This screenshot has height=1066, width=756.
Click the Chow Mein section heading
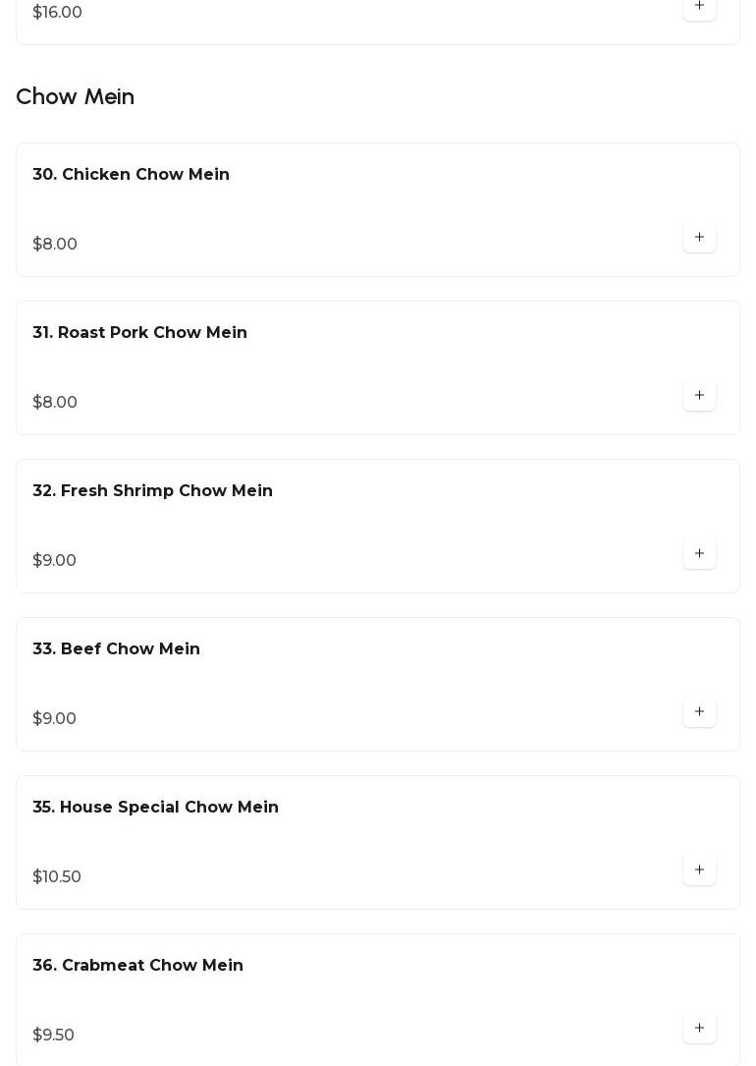pos(76,97)
